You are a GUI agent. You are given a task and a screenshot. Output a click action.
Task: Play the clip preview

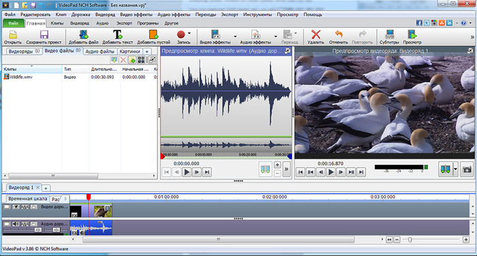coord(187,172)
